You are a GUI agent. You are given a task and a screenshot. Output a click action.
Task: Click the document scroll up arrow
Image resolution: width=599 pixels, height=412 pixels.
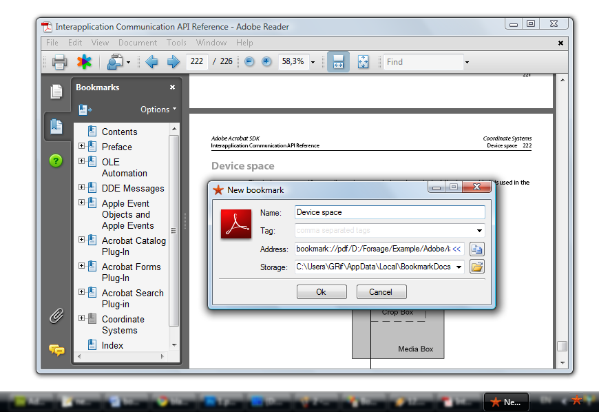pyautogui.click(x=563, y=80)
